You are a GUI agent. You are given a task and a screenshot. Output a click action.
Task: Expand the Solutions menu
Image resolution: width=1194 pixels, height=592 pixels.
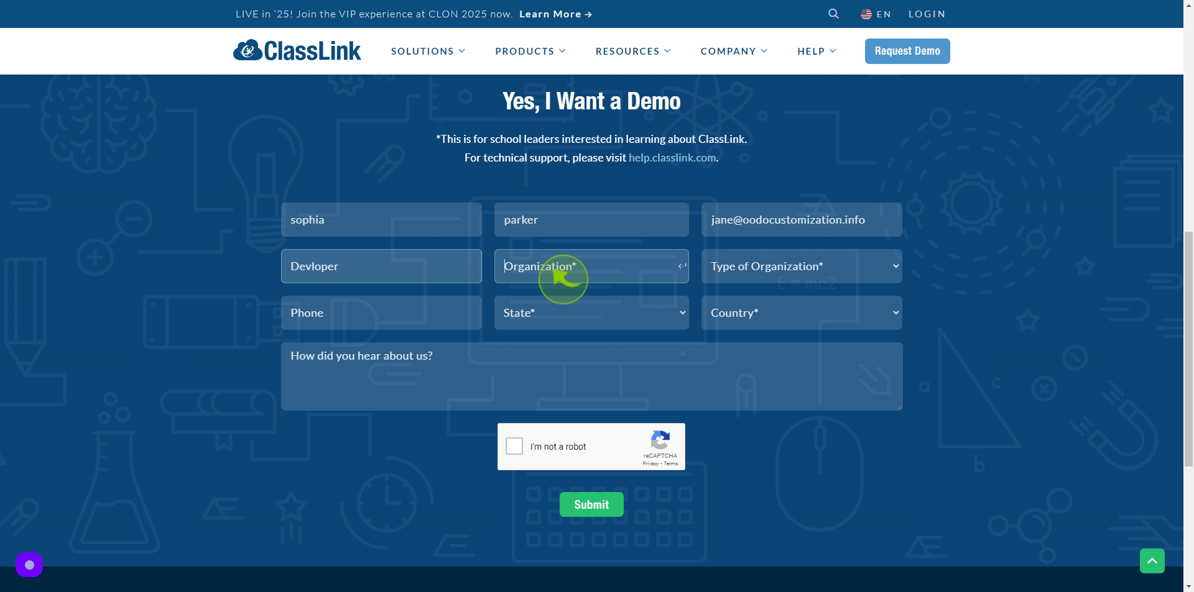tap(428, 51)
